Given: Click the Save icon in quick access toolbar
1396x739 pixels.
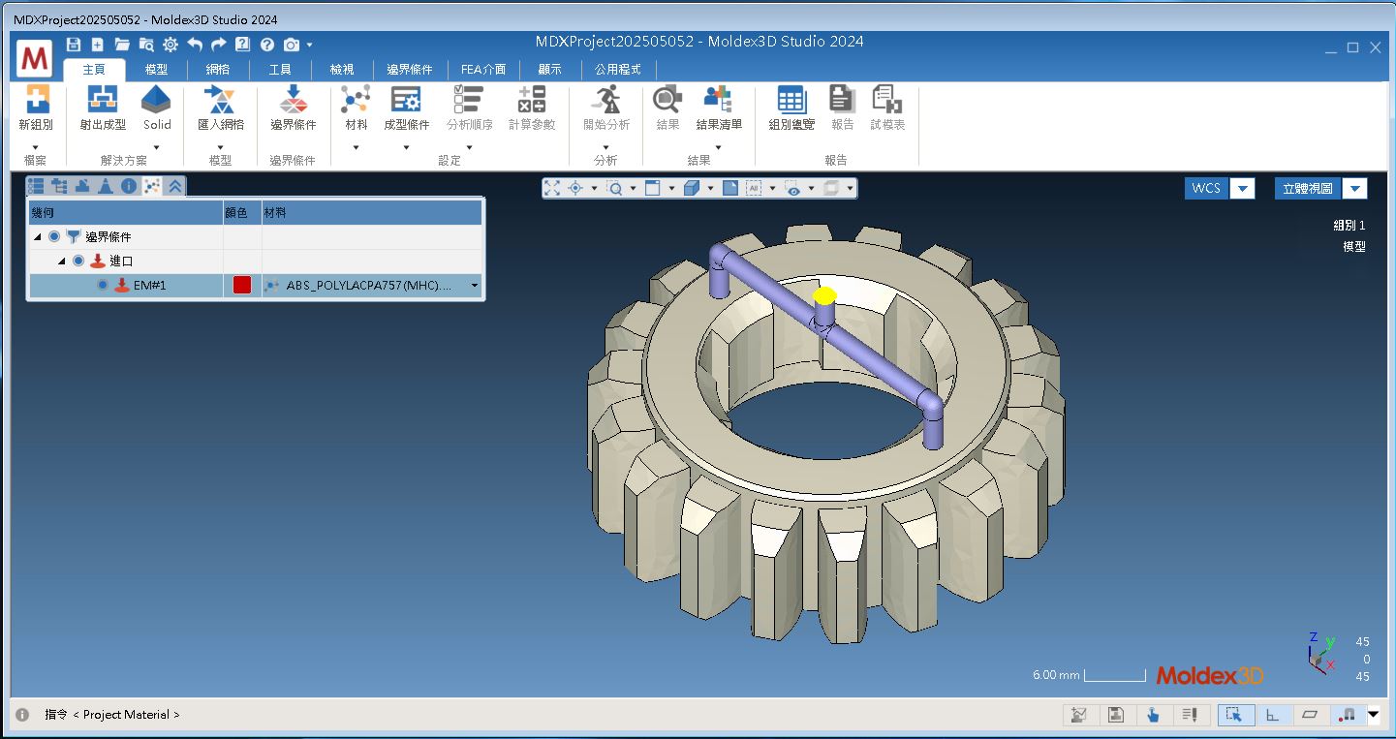Looking at the screenshot, I should coord(74,45).
